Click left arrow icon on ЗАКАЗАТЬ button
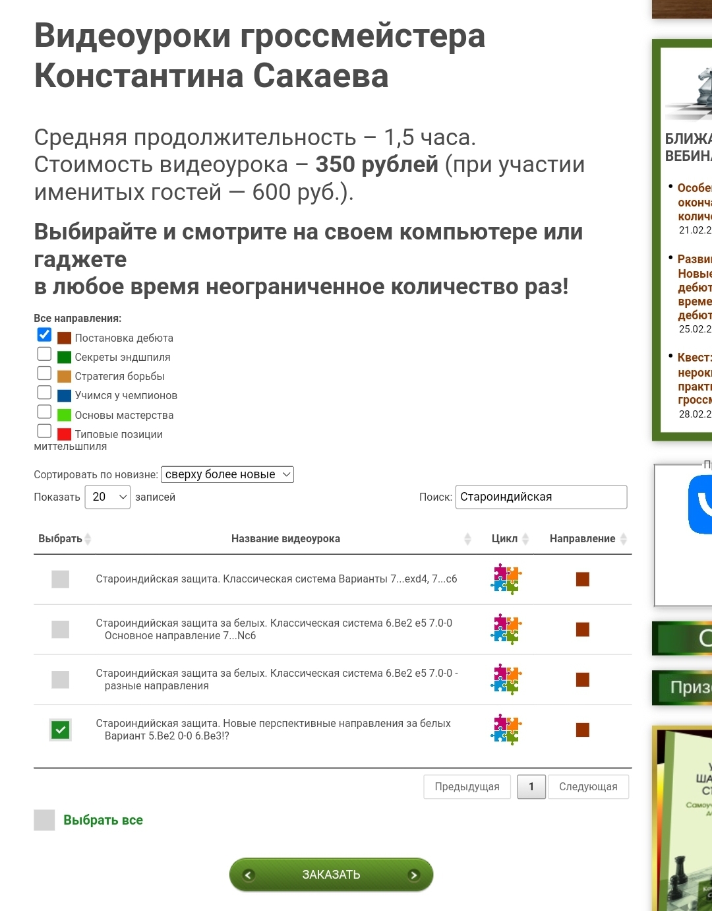712x911 pixels. click(x=249, y=875)
